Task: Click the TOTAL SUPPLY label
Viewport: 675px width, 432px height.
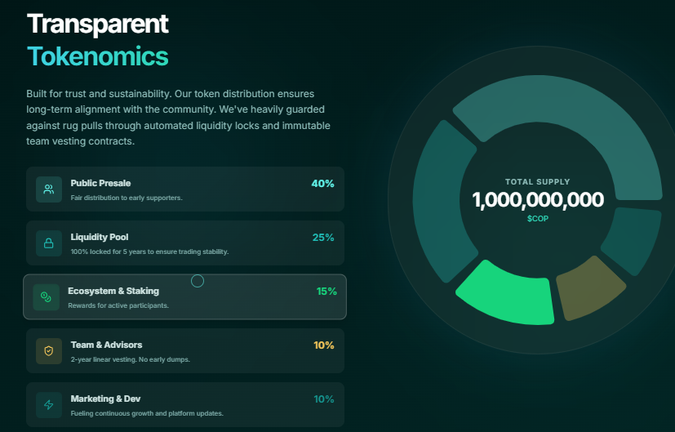Action: pos(538,182)
